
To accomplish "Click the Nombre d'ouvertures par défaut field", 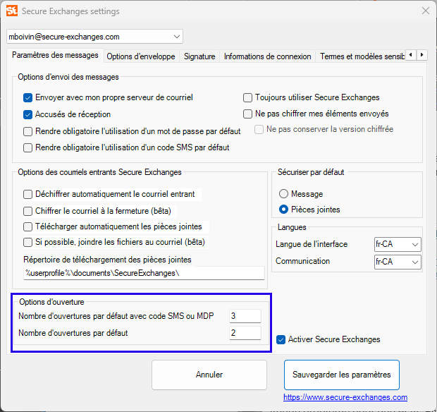I will 245,333.
